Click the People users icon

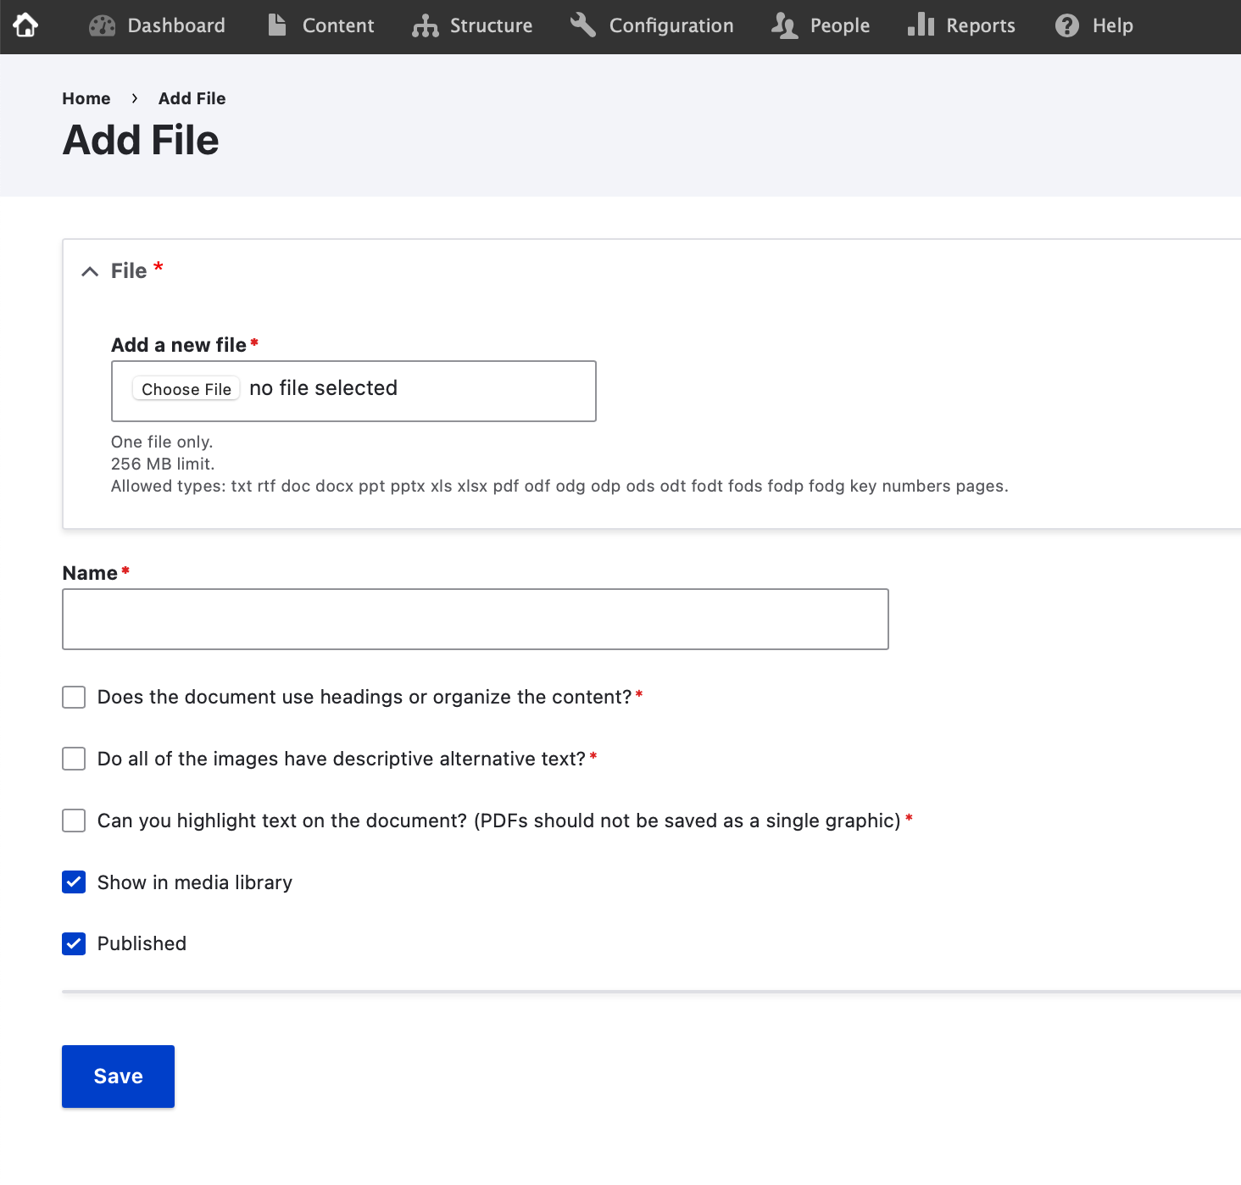784,26
